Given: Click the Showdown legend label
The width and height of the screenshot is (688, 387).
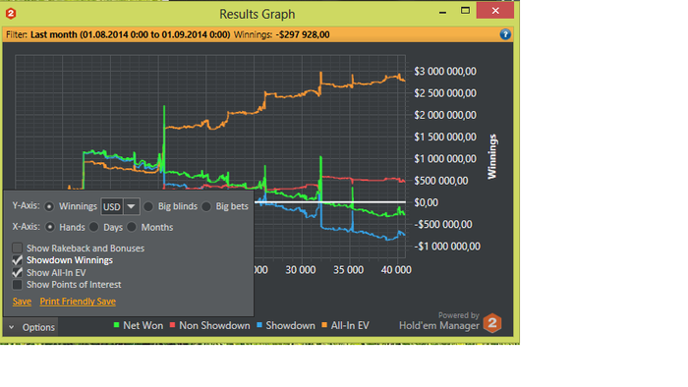Looking at the screenshot, I should click(x=291, y=326).
